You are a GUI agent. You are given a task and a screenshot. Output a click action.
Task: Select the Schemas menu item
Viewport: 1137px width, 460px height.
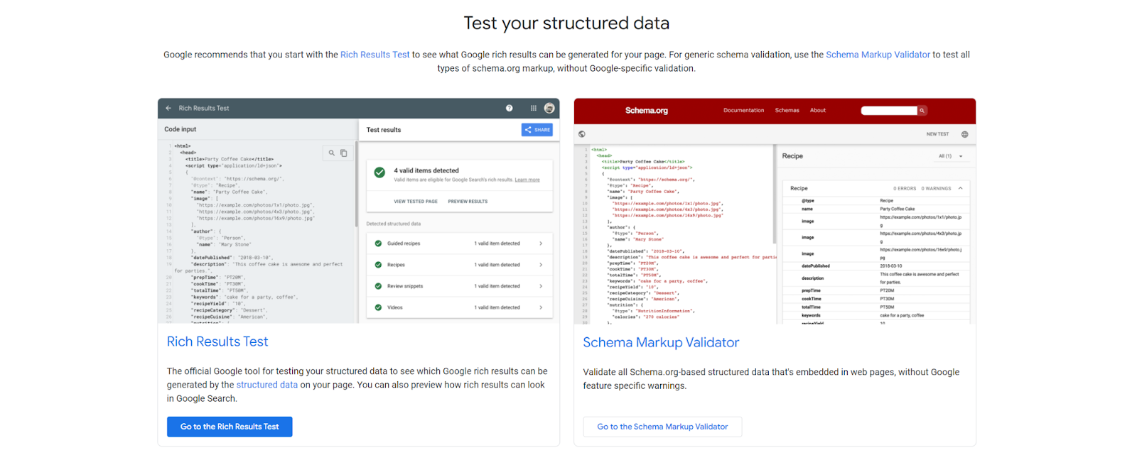[787, 111]
